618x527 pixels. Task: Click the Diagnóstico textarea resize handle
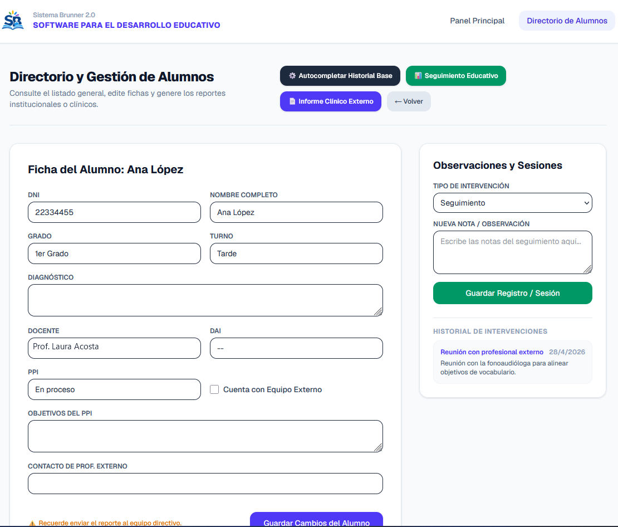point(379,312)
